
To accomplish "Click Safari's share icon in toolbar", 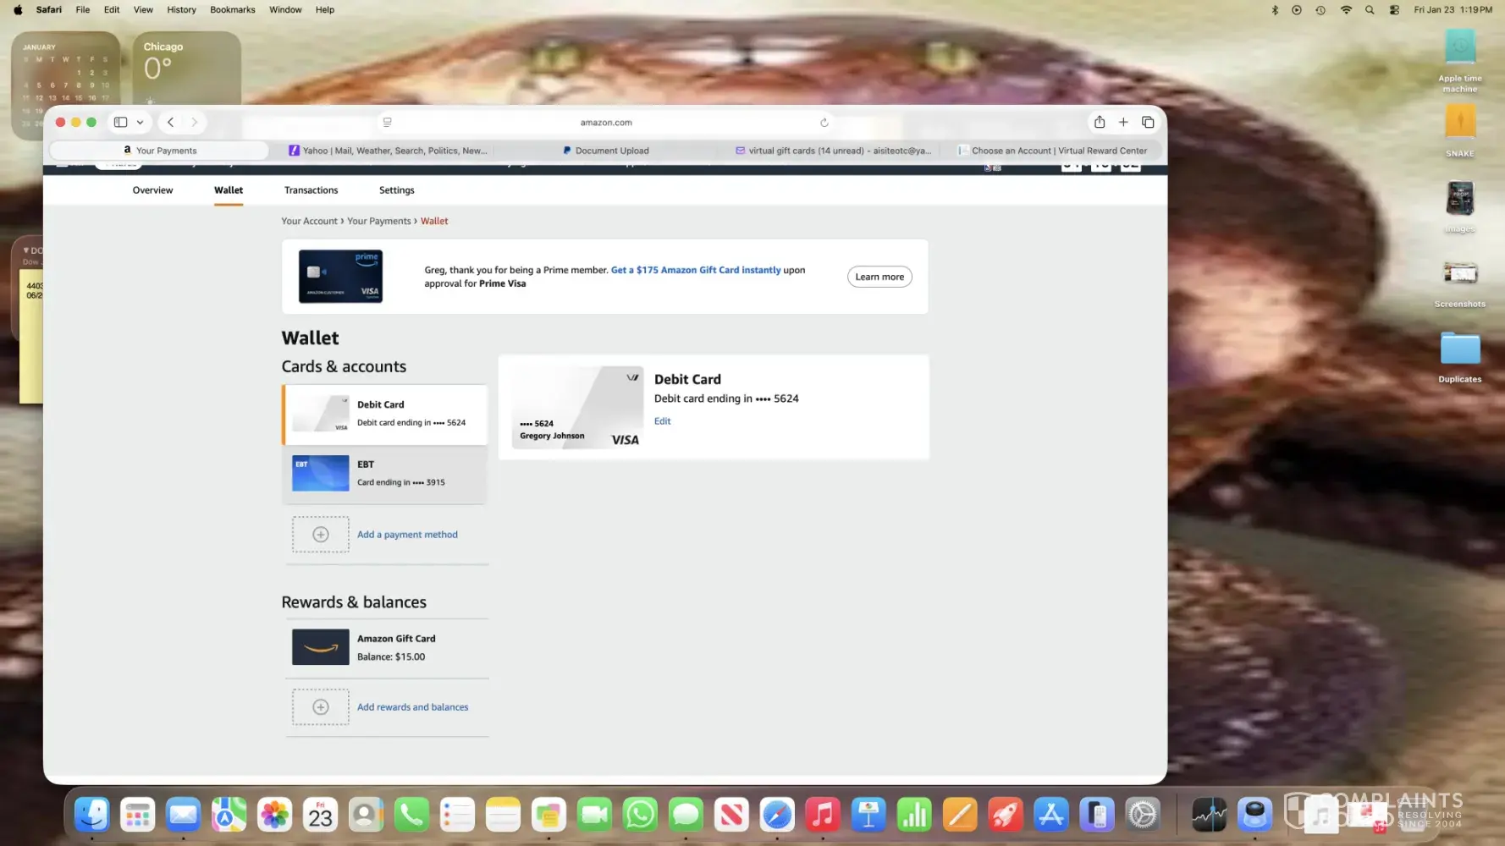I will pyautogui.click(x=1099, y=122).
